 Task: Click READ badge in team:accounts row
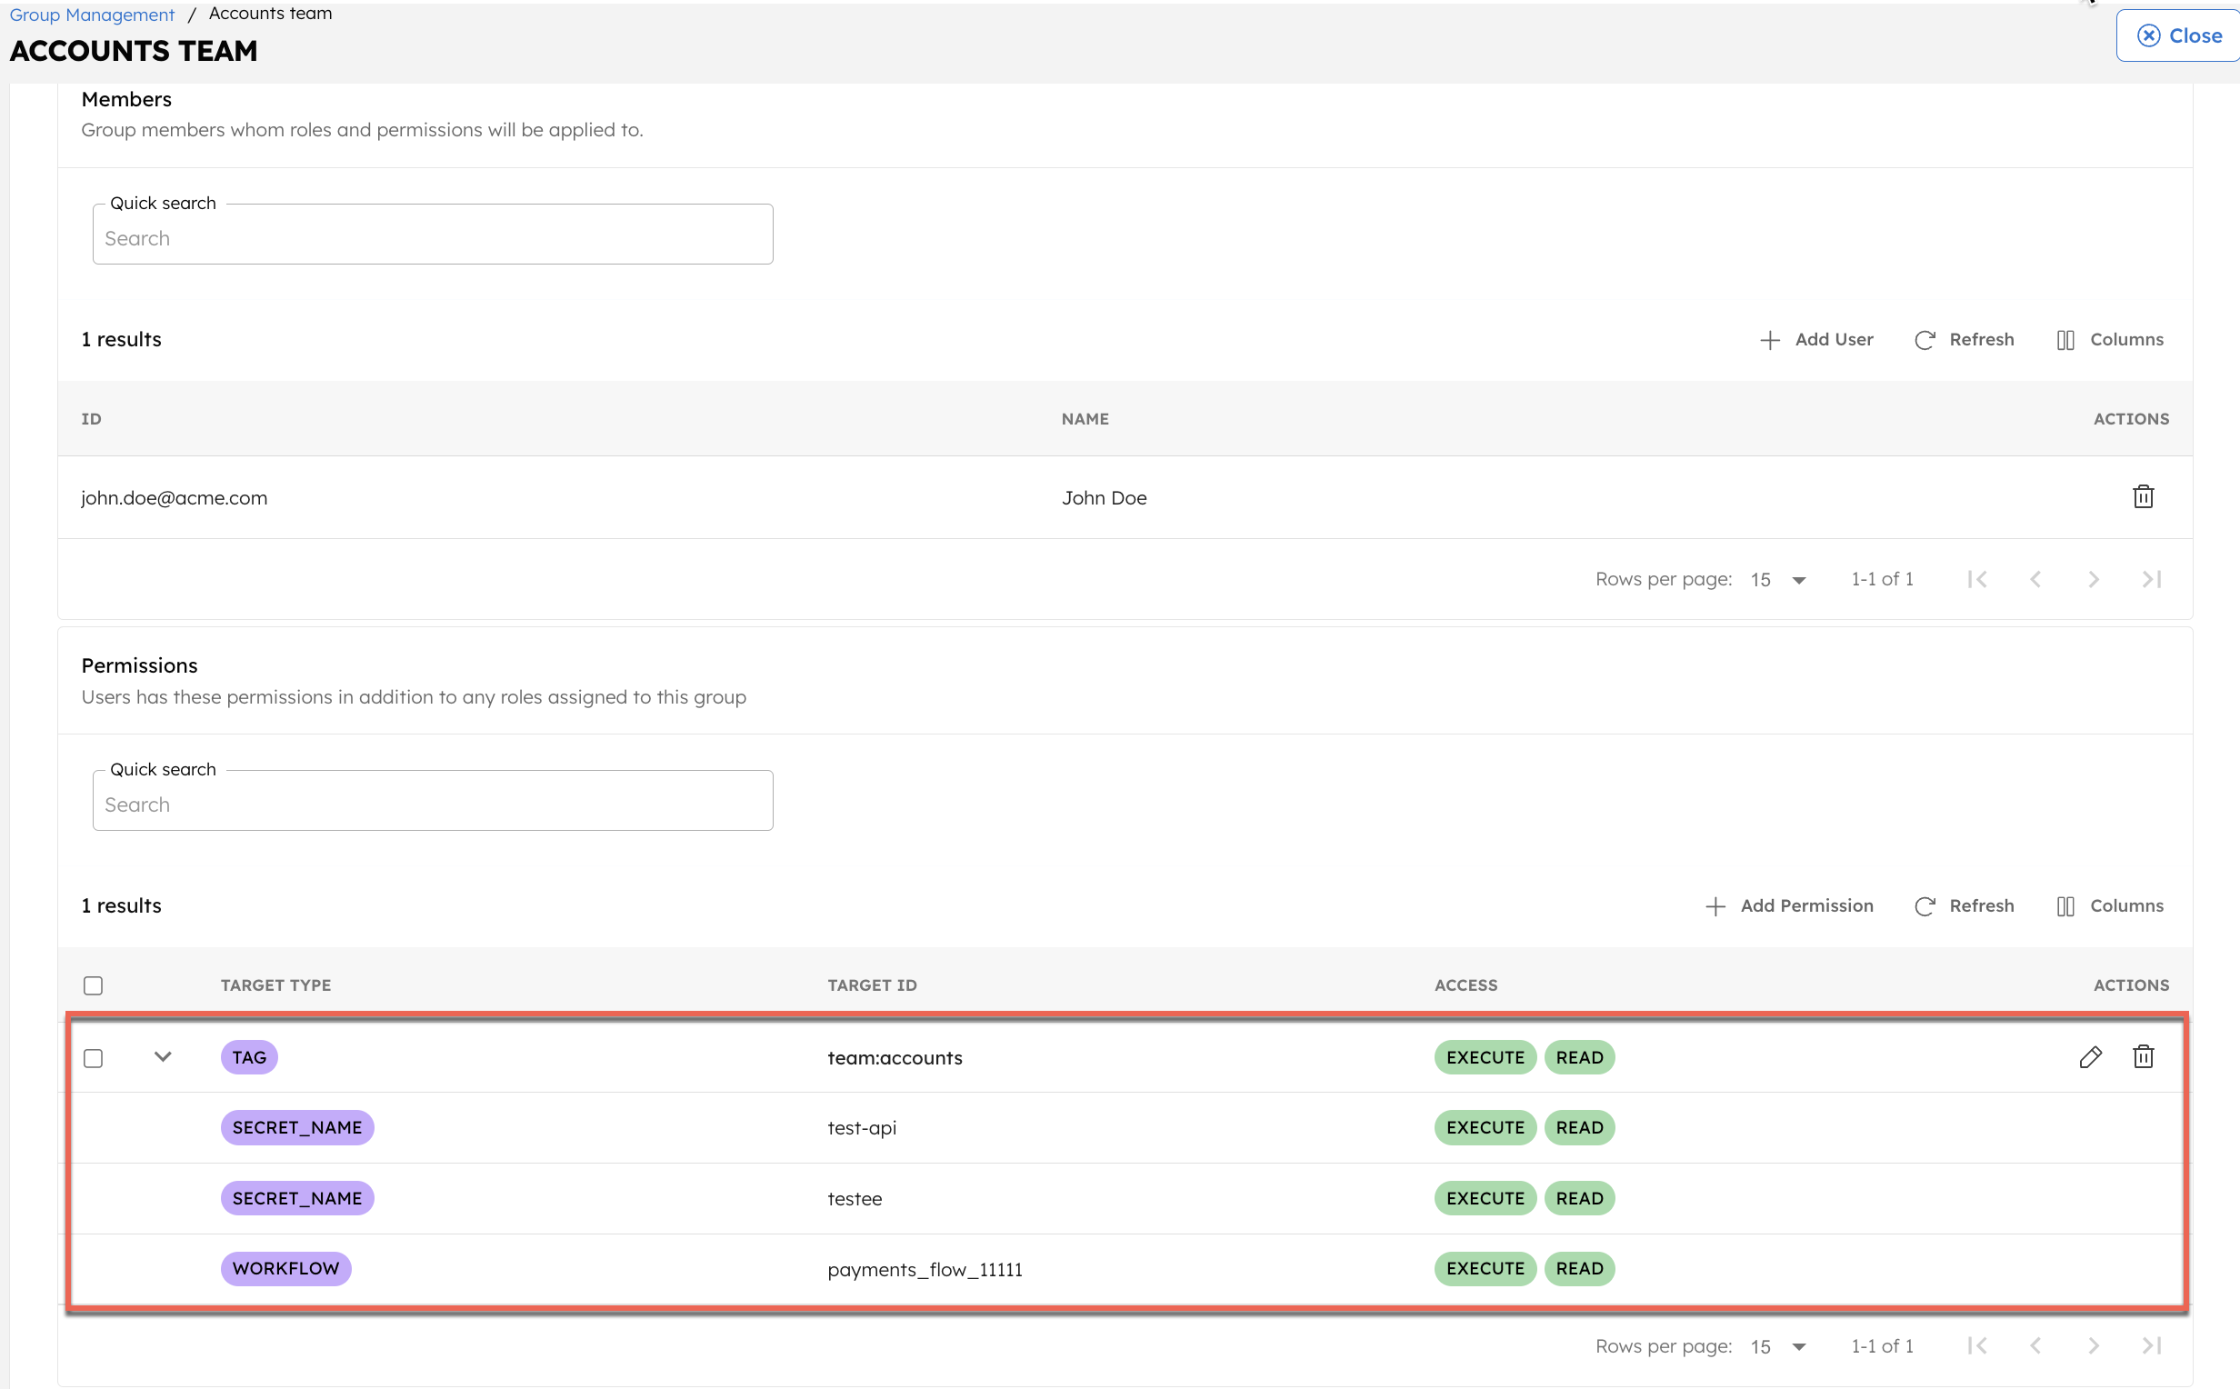click(1579, 1057)
